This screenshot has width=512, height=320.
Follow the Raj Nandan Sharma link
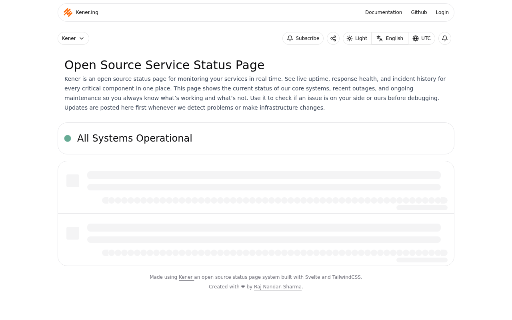278,286
